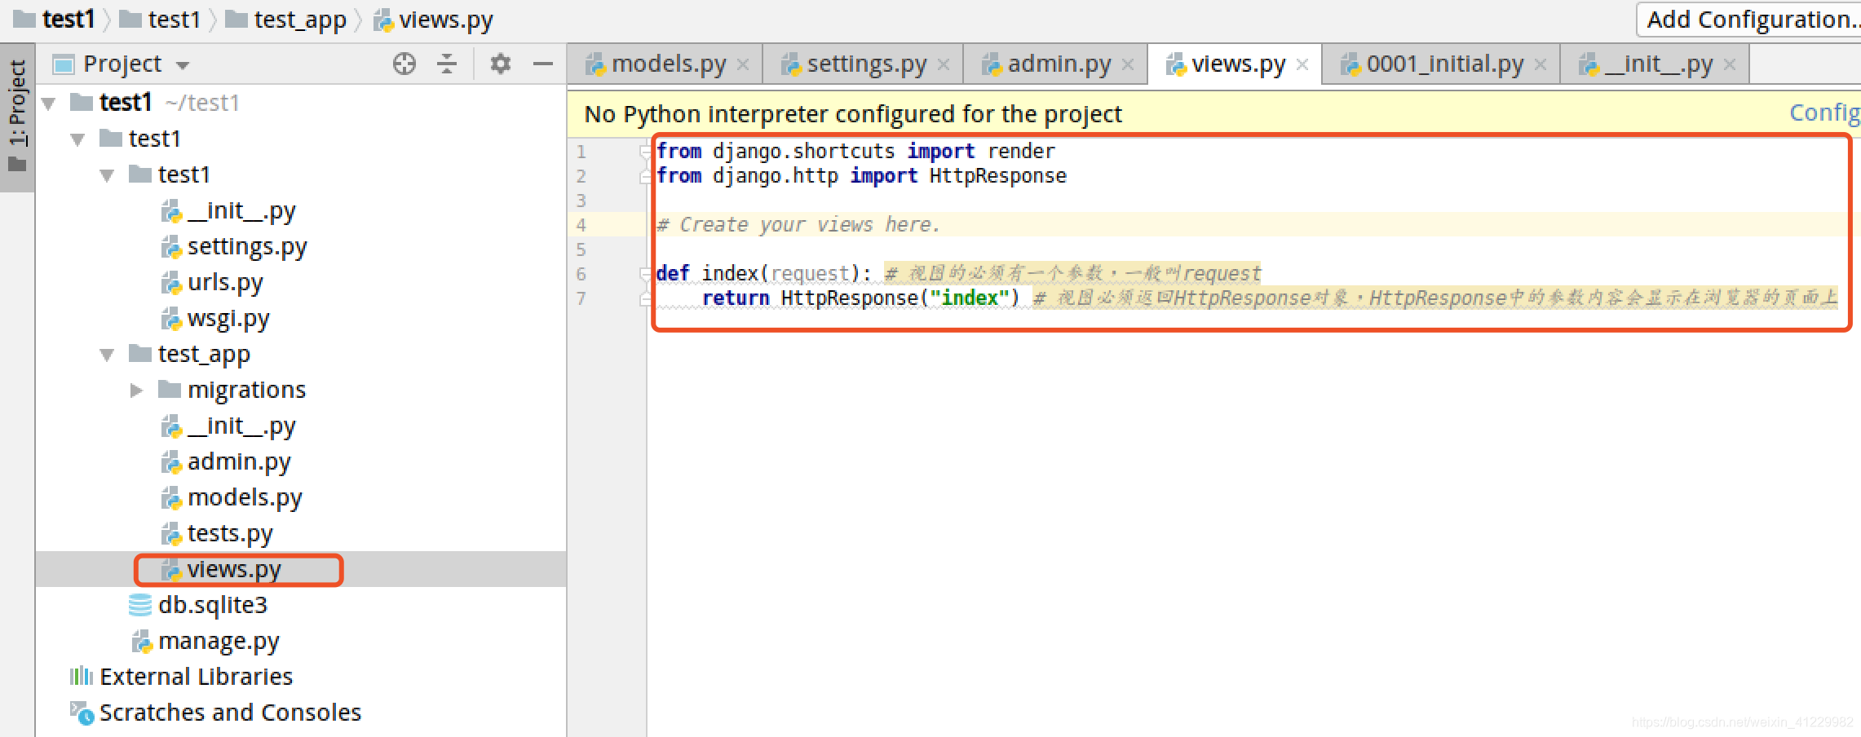
Task: Close the models.py tab
Action: click(x=743, y=64)
